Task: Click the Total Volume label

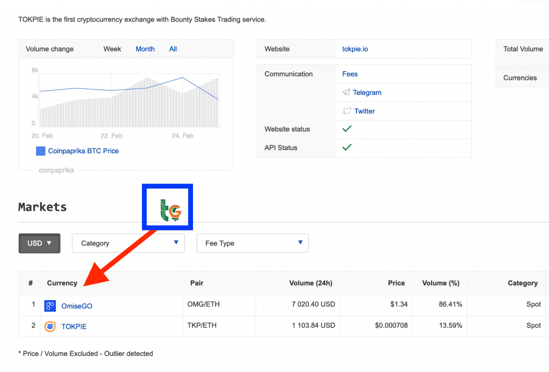Action: pyautogui.click(x=523, y=49)
